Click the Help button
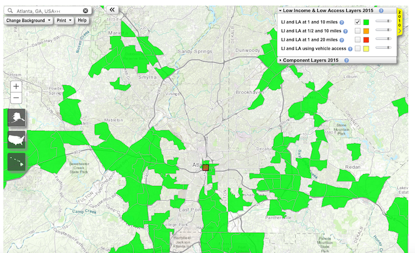 tap(82, 20)
